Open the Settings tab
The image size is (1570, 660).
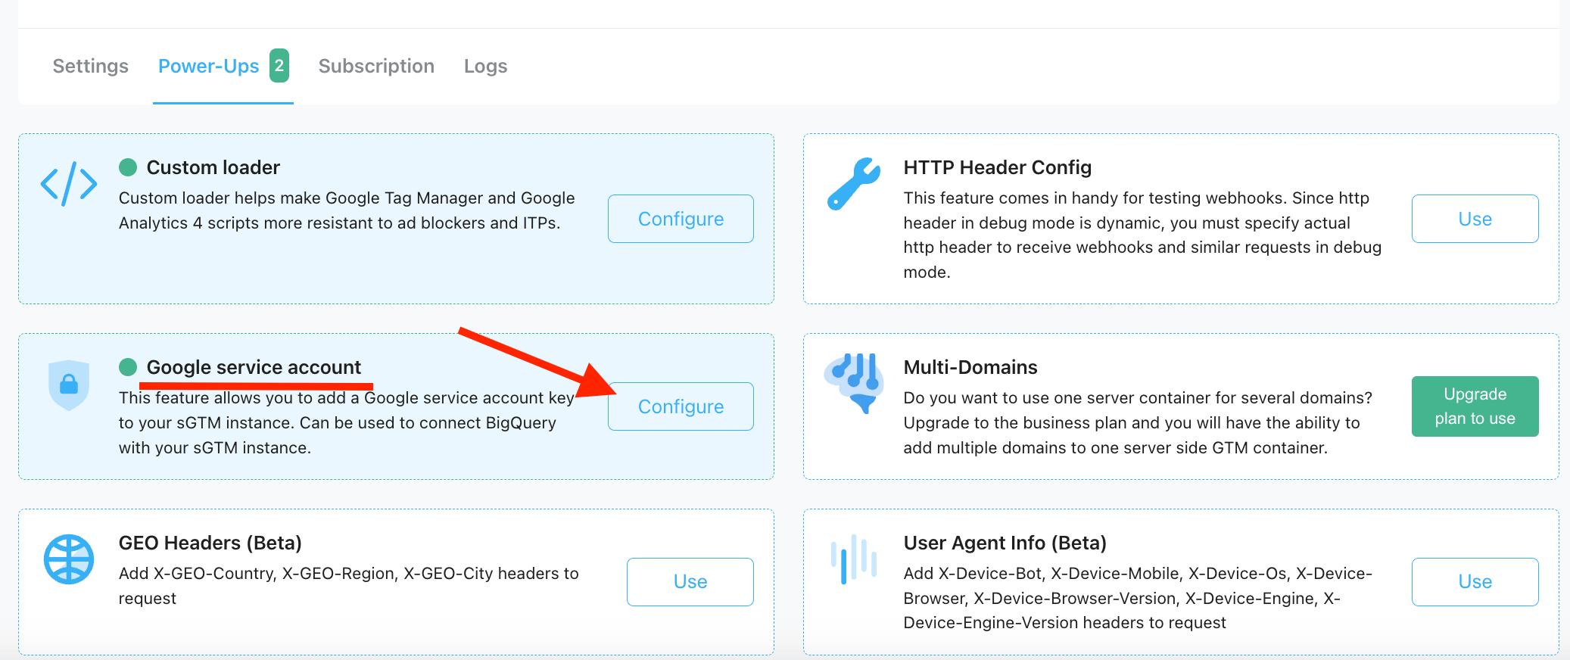(91, 66)
